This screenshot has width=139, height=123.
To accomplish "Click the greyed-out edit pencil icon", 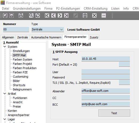I will click(76, 15).
